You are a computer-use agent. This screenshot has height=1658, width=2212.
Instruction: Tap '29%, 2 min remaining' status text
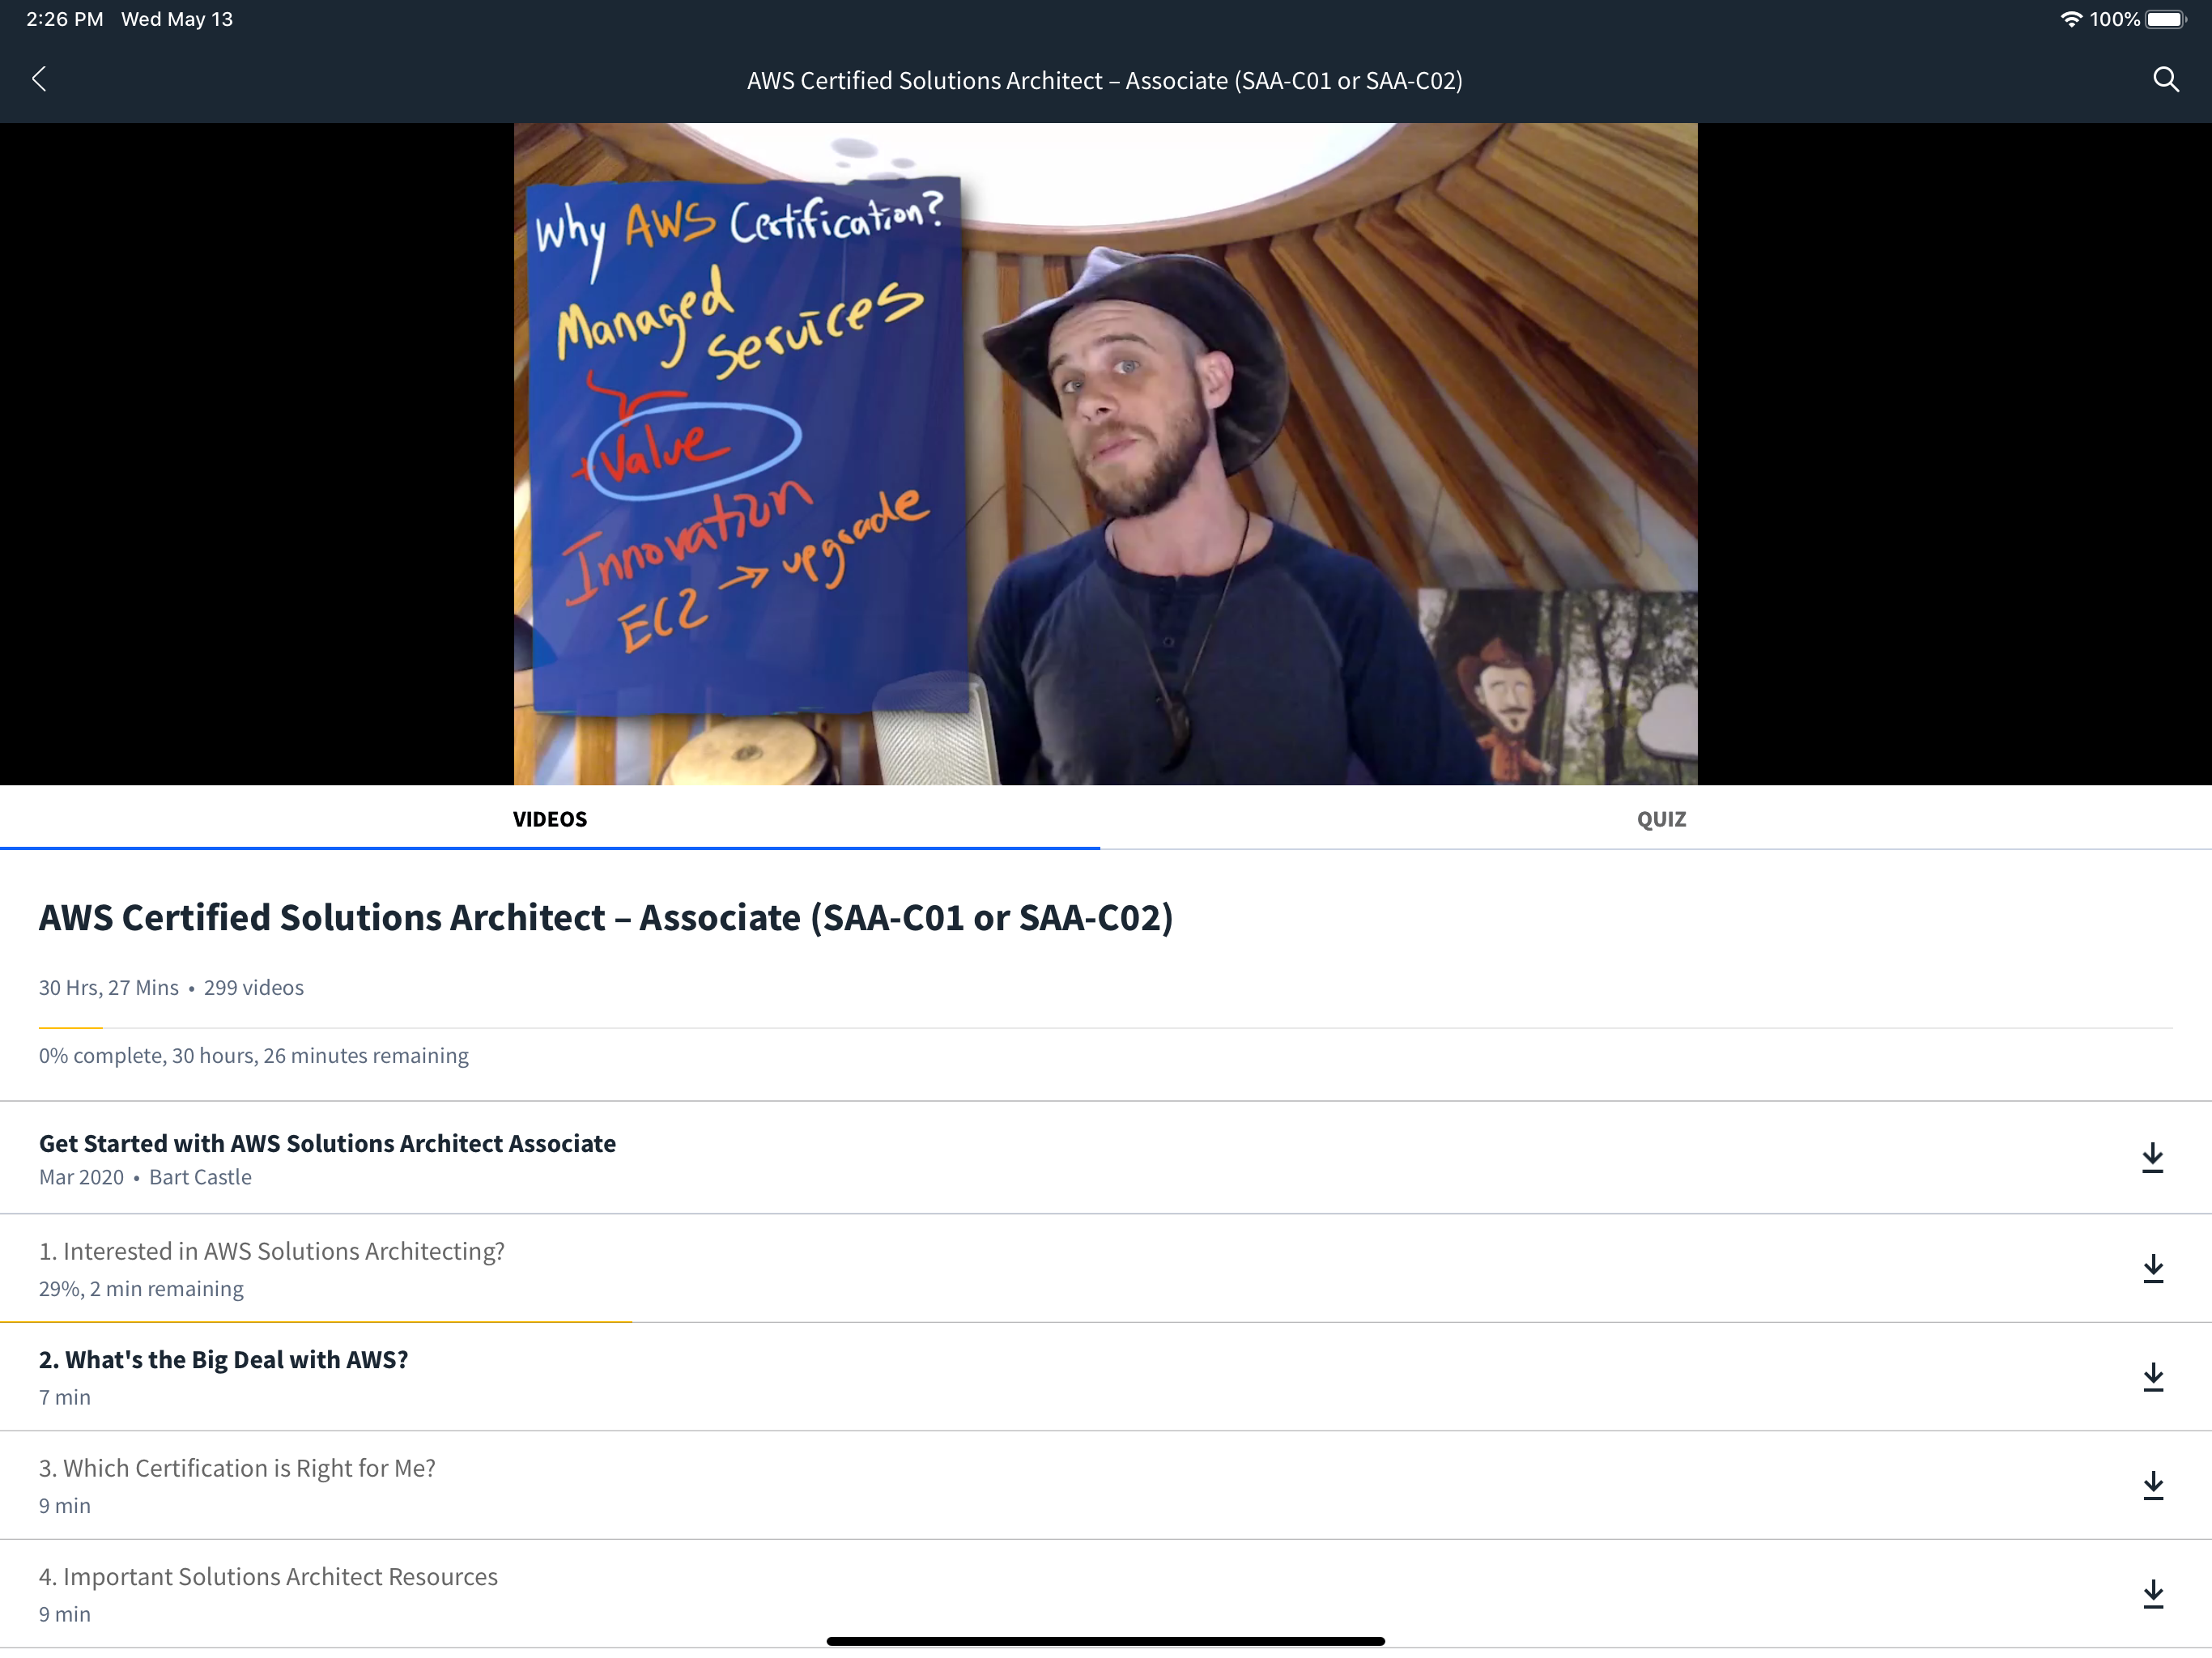point(141,1289)
